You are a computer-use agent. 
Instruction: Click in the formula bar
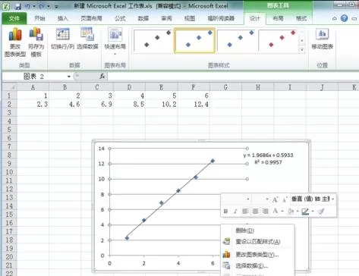click(232, 76)
